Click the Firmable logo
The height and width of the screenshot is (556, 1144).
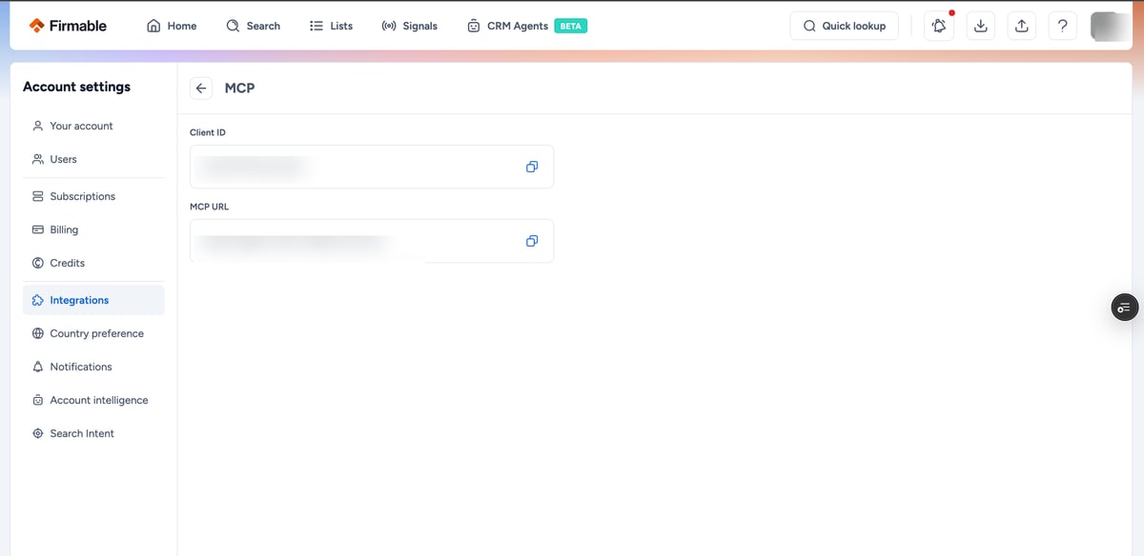68,26
